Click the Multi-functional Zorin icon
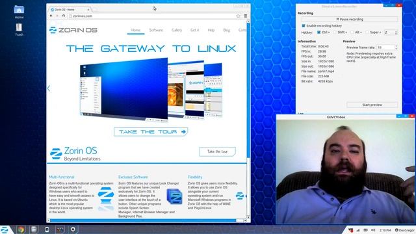416x234 pixels. point(106,196)
